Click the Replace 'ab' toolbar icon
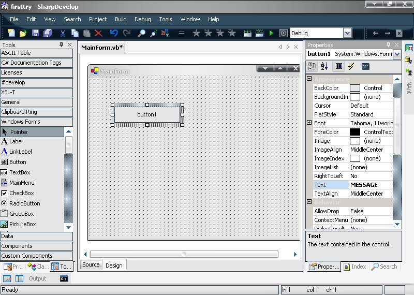414x295 pixels. 165,33
